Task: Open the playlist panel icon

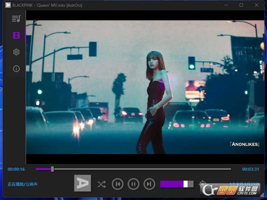Action: click(x=16, y=19)
